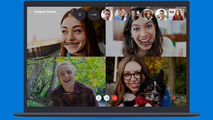Turn off the video camera

106,98
